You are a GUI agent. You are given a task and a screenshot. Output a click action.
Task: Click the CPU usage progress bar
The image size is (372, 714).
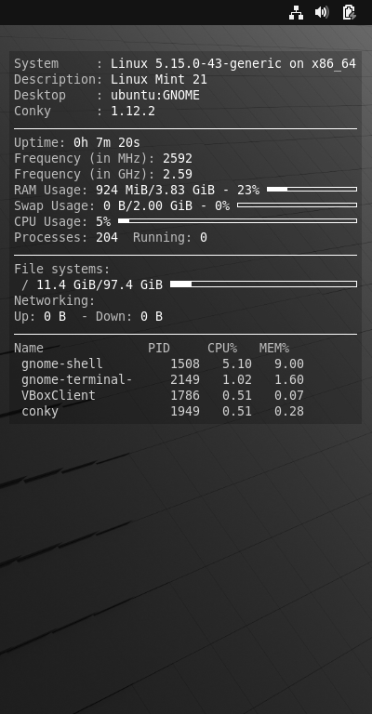(x=237, y=221)
